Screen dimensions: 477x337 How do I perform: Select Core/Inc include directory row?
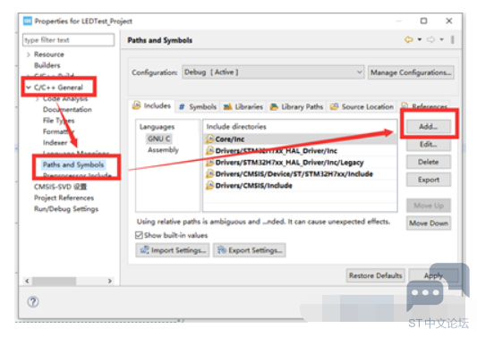pyautogui.click(x=301, y=139)
